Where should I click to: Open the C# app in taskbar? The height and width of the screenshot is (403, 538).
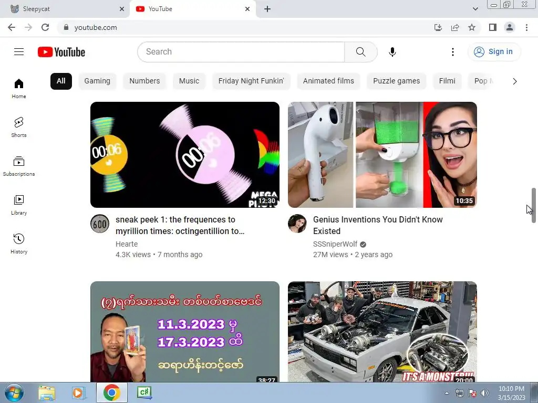pos(144,393)
